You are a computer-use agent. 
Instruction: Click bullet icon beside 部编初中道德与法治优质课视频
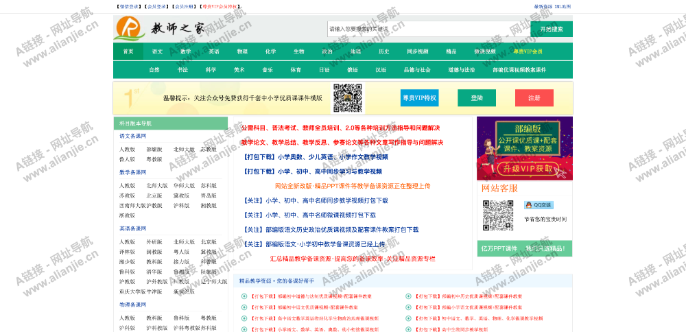[244, 296]
